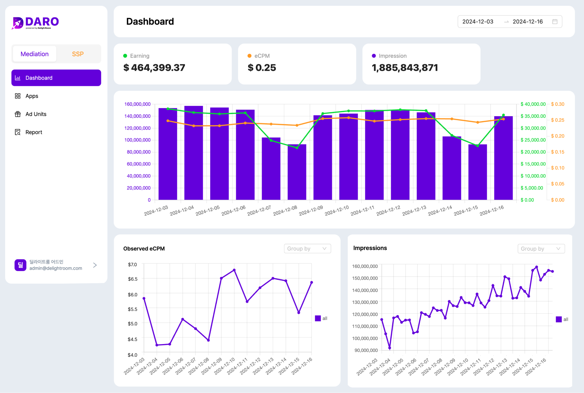Image resolution: width=584 pixels, height=393 pixels.
Task: Click the arrow between date range fields
Action: [506, 22]
